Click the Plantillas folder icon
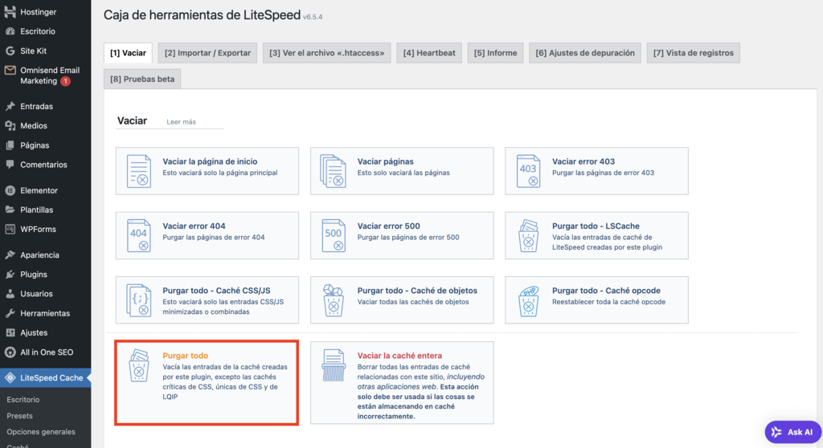 tap(10, 210)
